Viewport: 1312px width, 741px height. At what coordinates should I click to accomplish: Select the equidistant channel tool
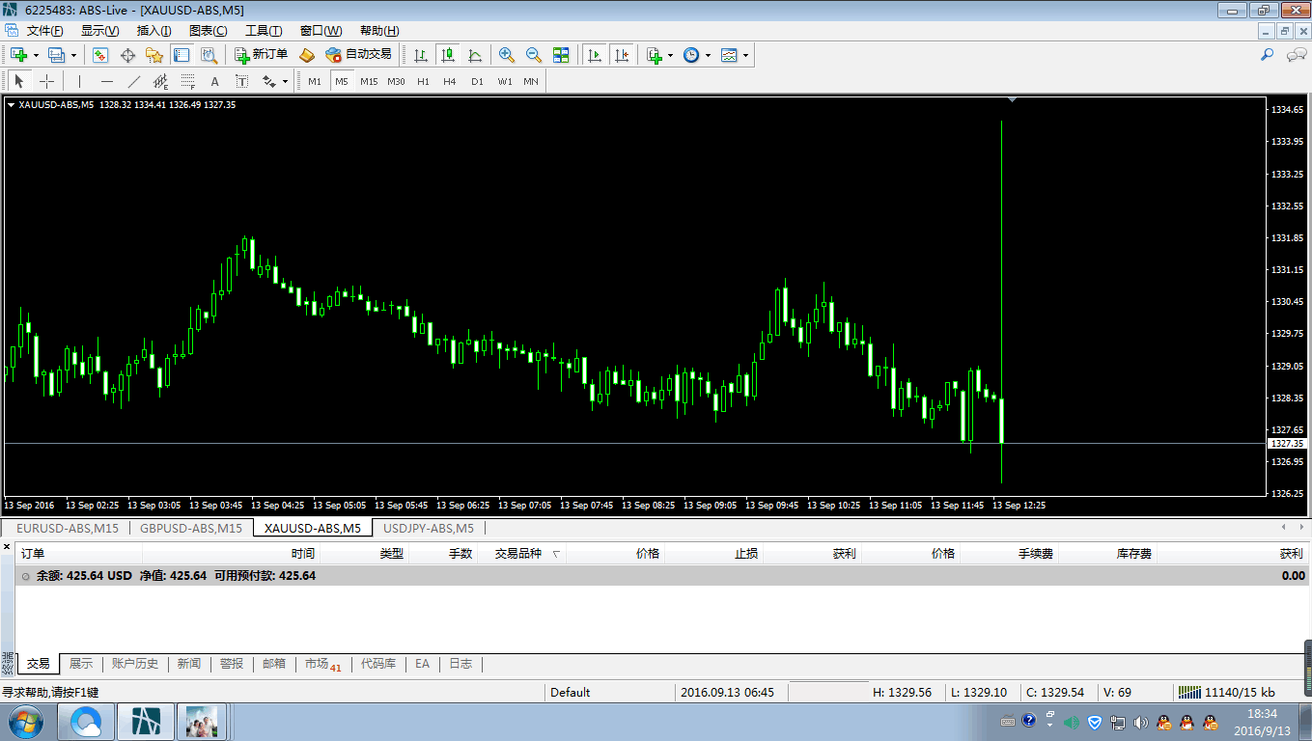point(160,81)
